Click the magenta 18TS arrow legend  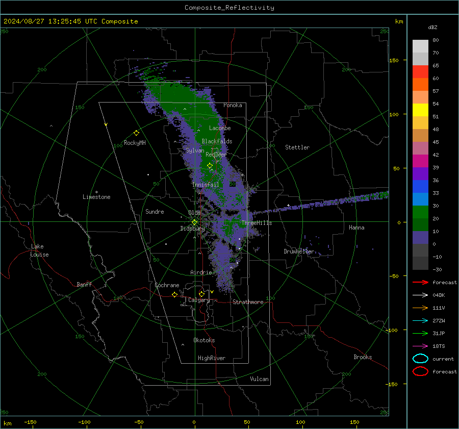pyautogui.click(x=420, y=346)
